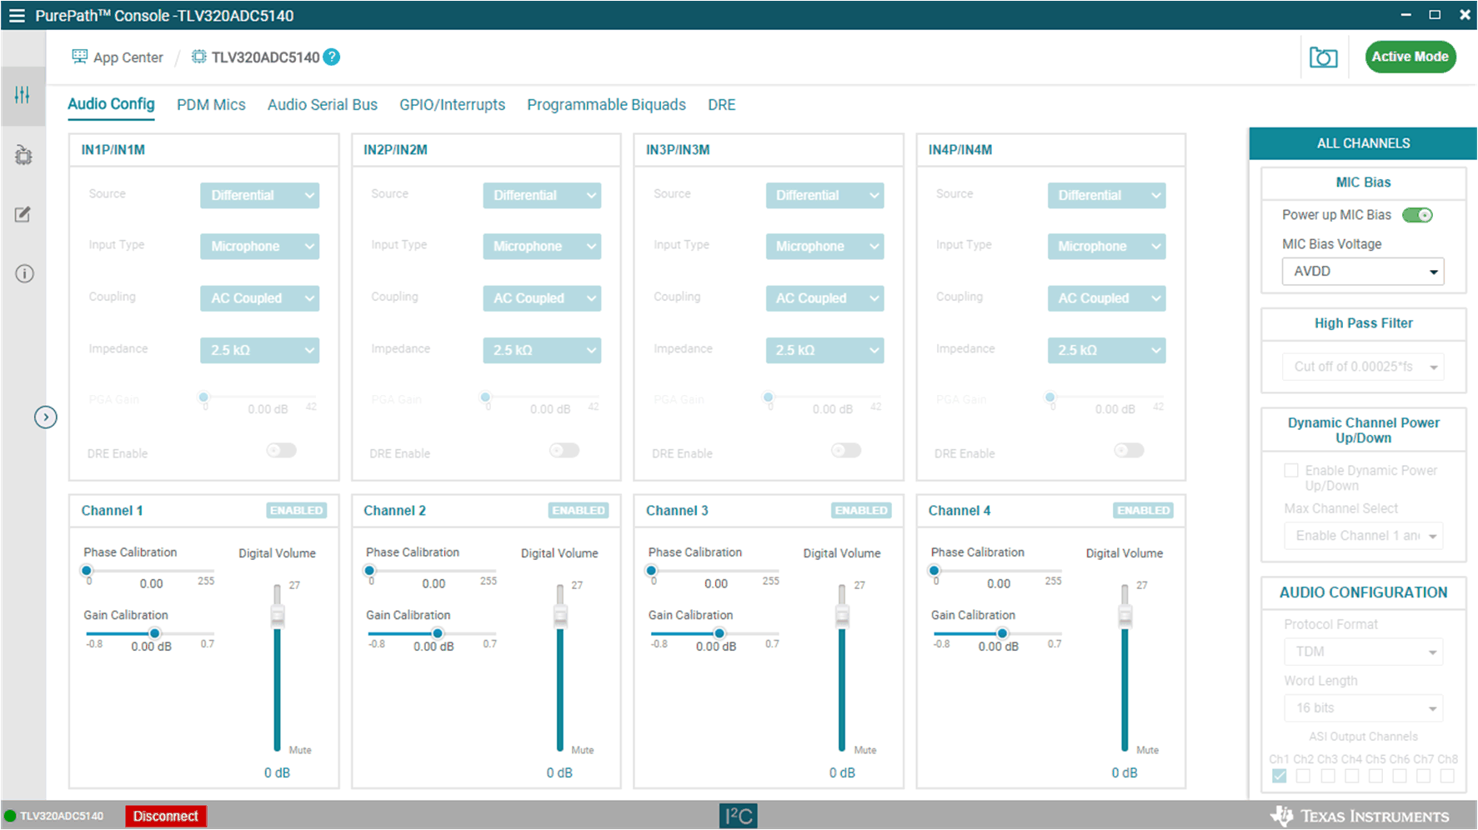Open the IN4P/IN4M Impedance dropdown
Viewport: 1478px width, 830px height.
[1106, 351]
